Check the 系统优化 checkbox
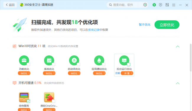This screenshot has width=192, height=111. [x=53, y=64]
